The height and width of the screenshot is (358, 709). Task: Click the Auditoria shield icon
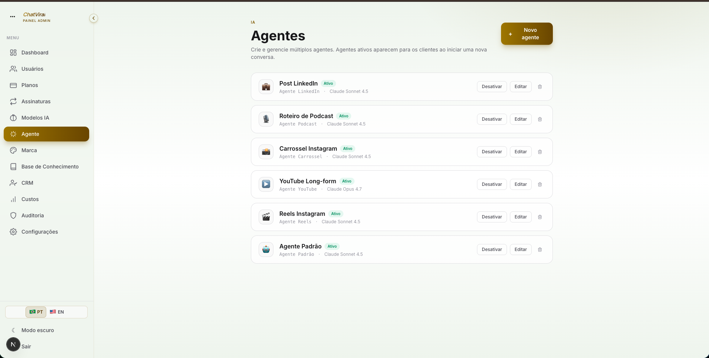point(13,215)
